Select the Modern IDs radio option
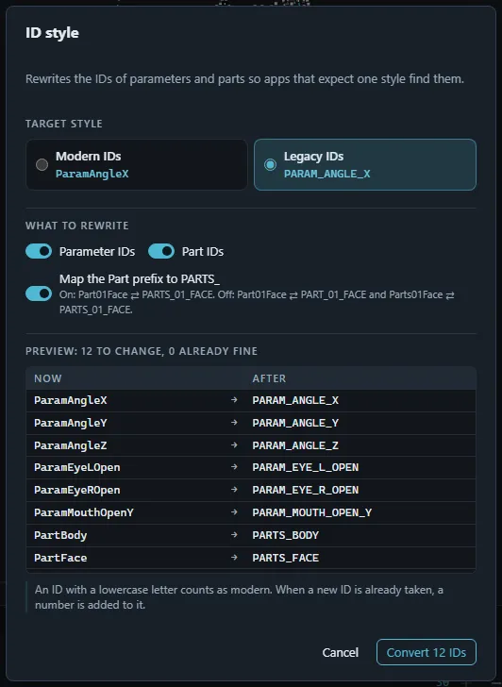502x687 pixels. 137,165
